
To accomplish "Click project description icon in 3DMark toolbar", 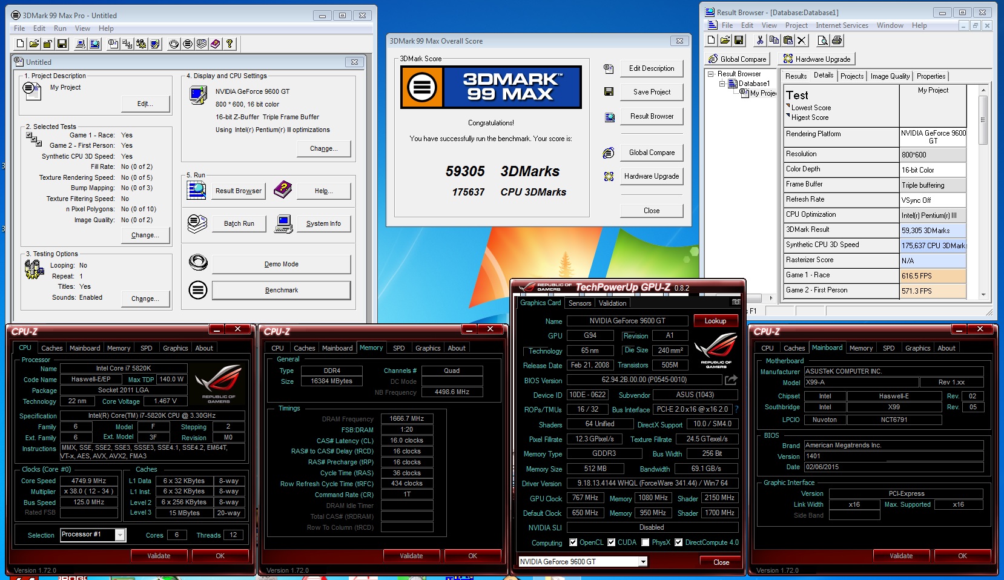I will click(x=113, y=44).
